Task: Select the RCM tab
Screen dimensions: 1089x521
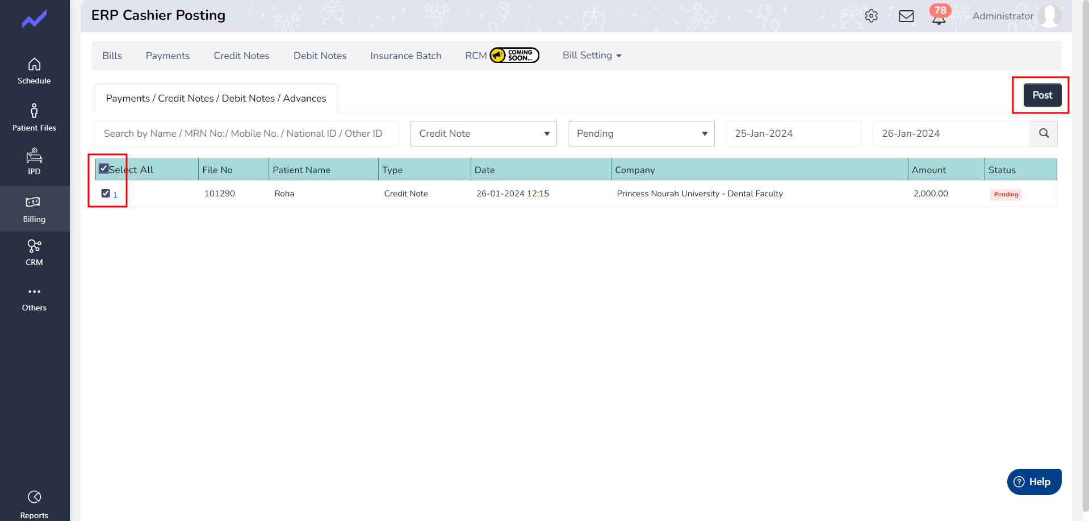Action: (x=476, y=56)
